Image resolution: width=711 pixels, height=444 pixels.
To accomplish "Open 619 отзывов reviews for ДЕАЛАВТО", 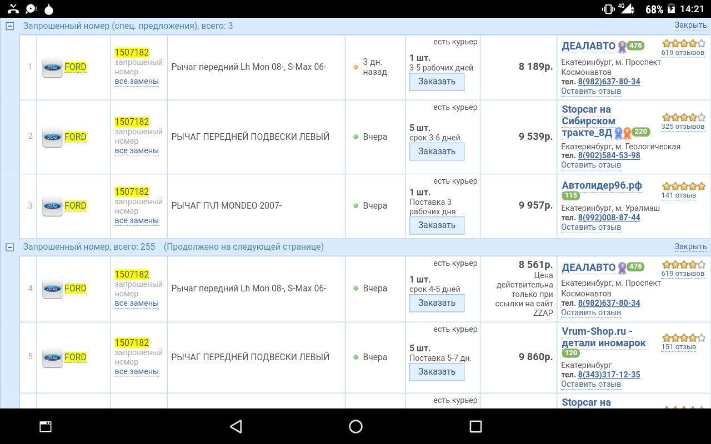I will (683, 53).
